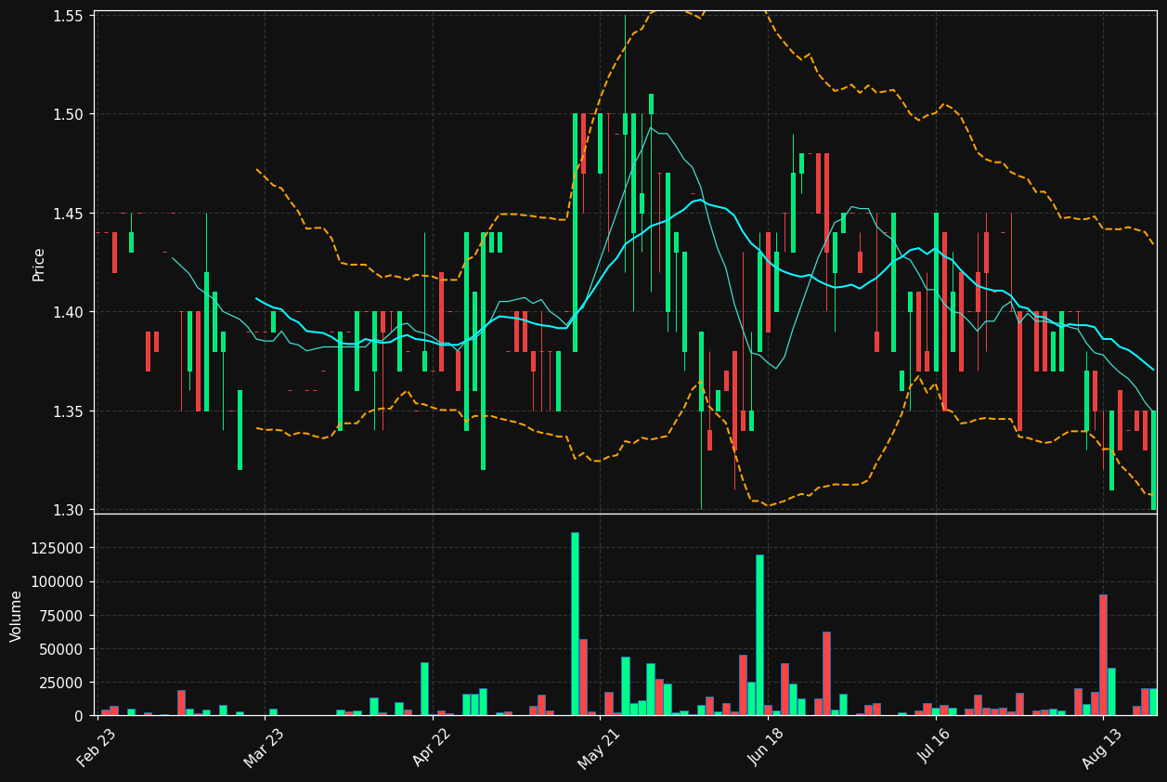Click the 1.45 price tick label

[69, 214]
